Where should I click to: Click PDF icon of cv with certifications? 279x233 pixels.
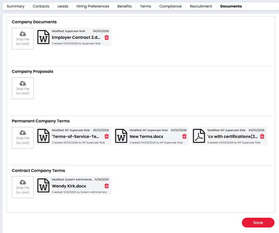[199, 136]
